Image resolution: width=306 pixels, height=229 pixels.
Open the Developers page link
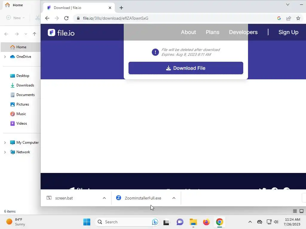point(243,32)
